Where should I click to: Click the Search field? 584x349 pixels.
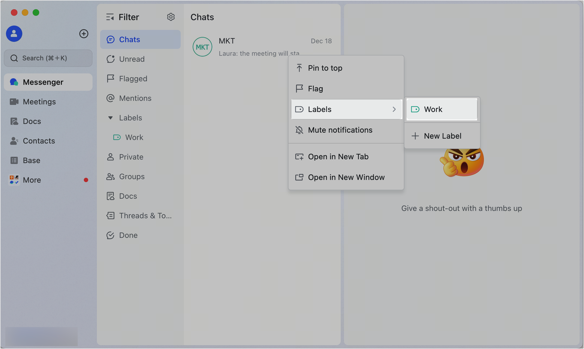click(x=48, y=58)
